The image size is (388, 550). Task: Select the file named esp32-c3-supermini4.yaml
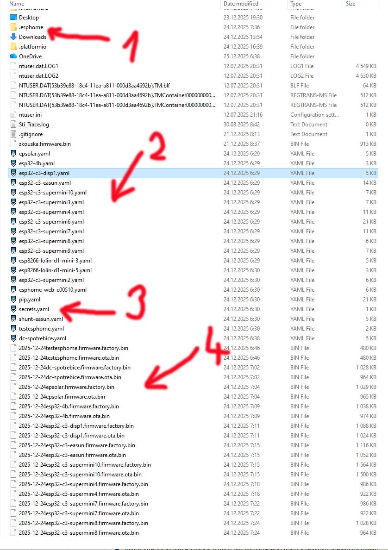51,212
